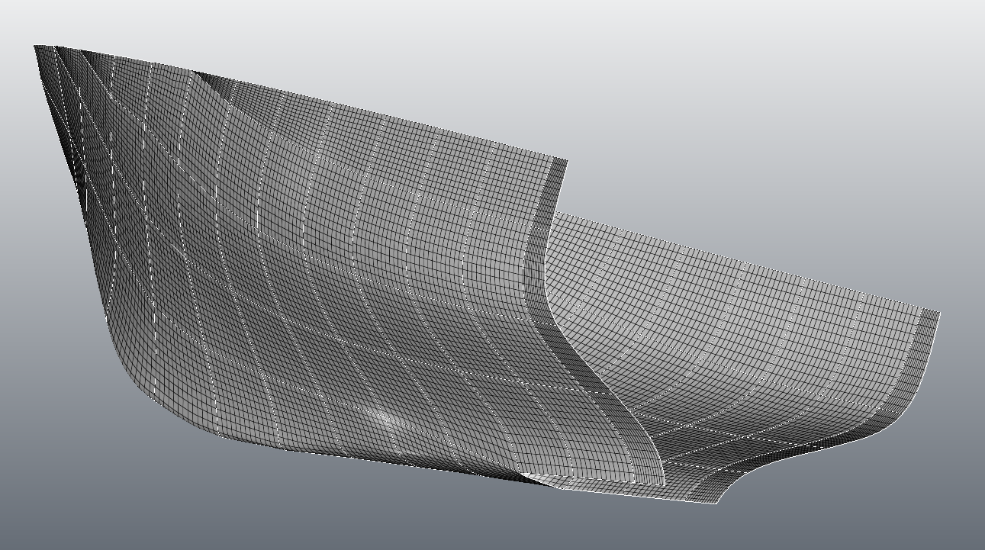Select the top-right corner of the aft hull
The height and width of the screenshot is (550, 985).
[938, 313]
